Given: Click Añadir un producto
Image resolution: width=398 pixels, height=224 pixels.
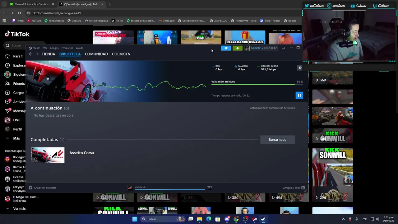Looking at the screenshot, I should [x=43, y=188].
